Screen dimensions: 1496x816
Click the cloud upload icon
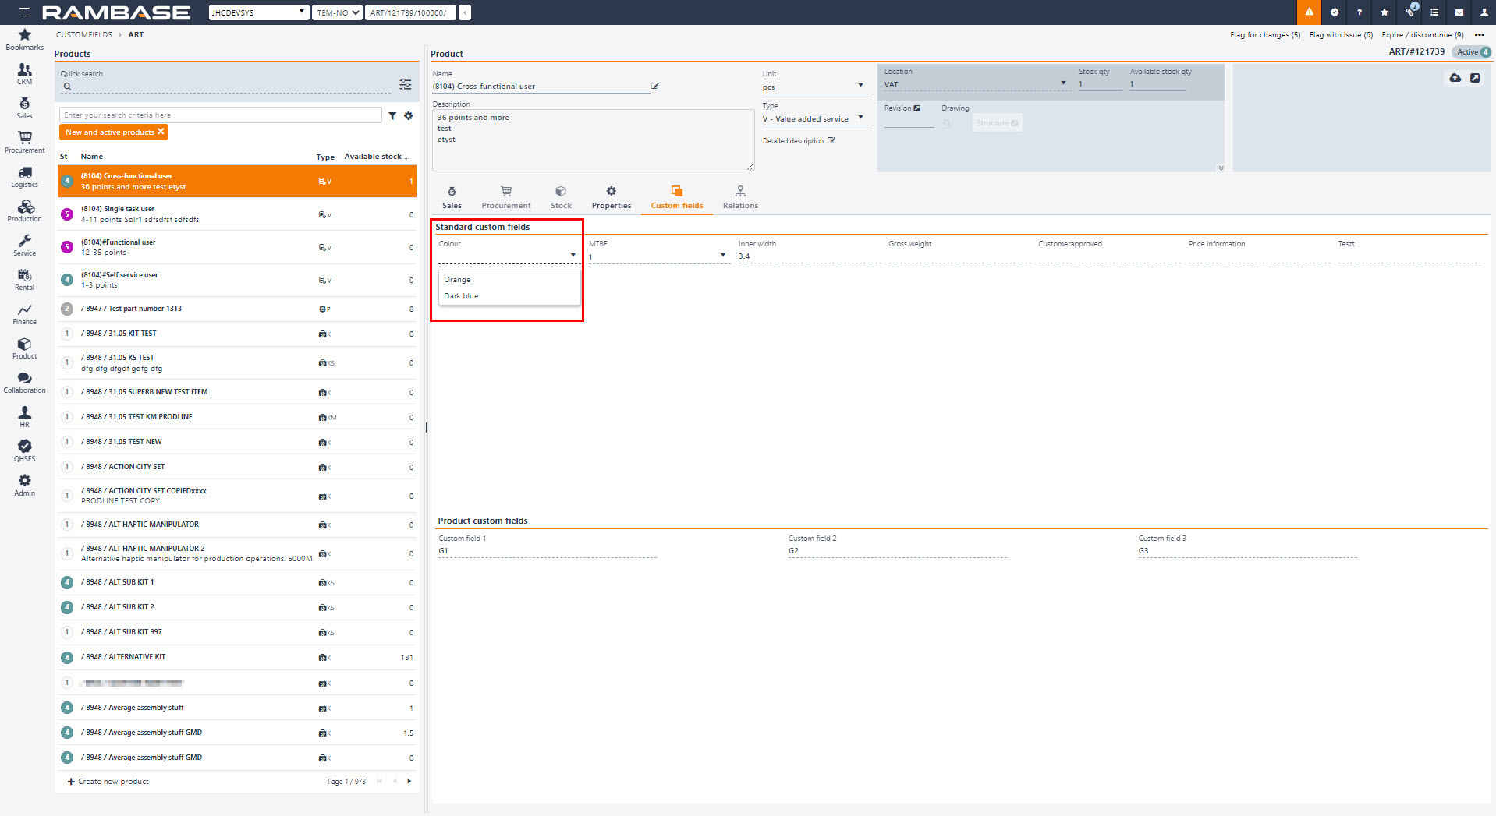click(x=1455, y=78)
